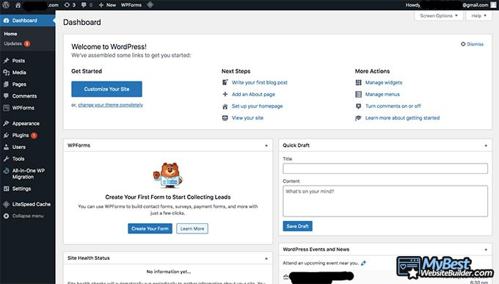Expand the Help dropdown
Image resolution: width=499 pixels, height=284 pixels.
[x=478, y=15]
